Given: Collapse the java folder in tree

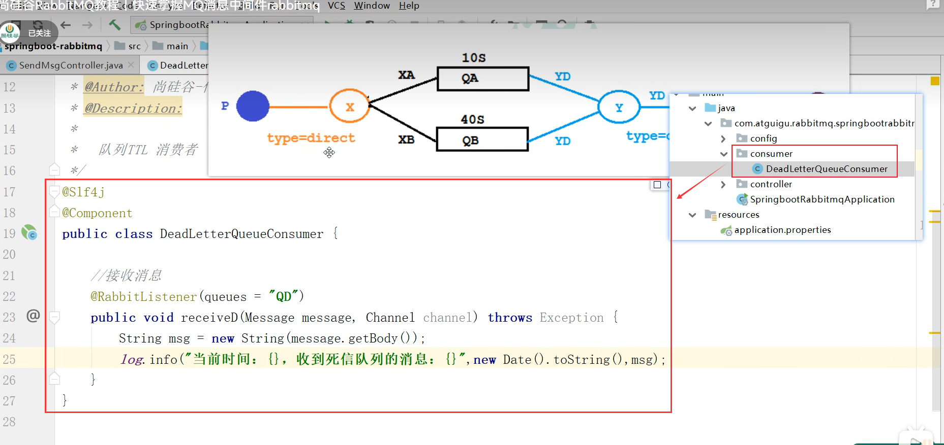Looking at the screenshot, I should pyautogui.click(x=692, y=108).
